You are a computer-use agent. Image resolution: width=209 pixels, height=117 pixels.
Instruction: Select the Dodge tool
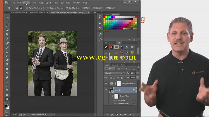click(7, 73)
